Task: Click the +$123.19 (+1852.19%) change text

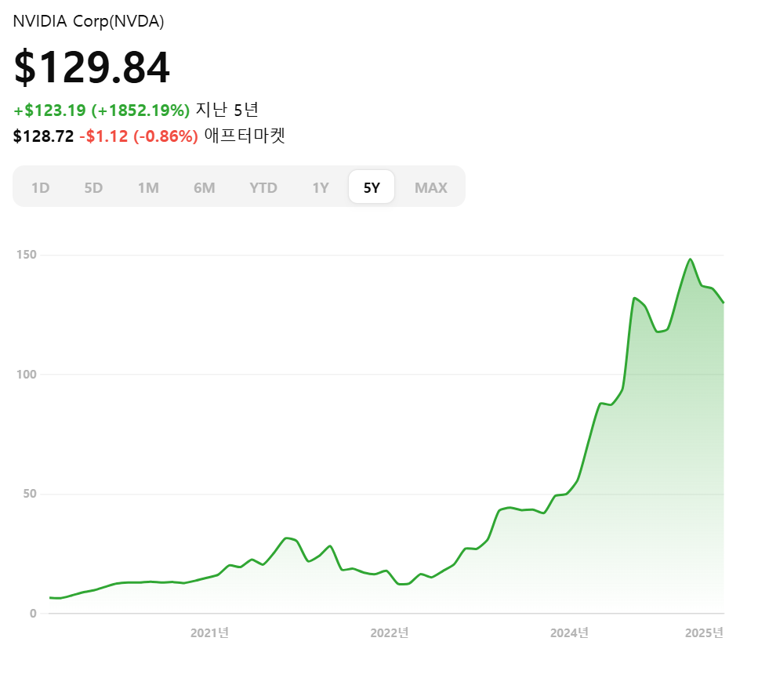Action: (x=102, y=111)
